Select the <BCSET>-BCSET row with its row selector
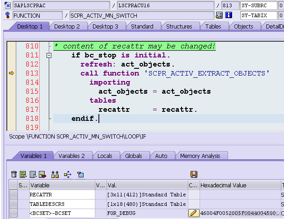 tap(14, 213)
